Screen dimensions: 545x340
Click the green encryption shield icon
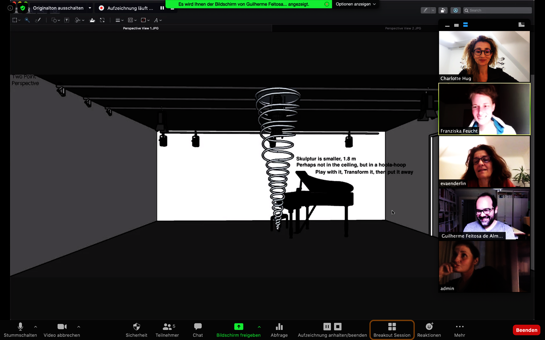23,8
